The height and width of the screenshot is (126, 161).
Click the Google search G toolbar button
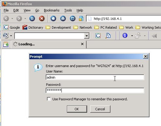click(x=98, y=36)
